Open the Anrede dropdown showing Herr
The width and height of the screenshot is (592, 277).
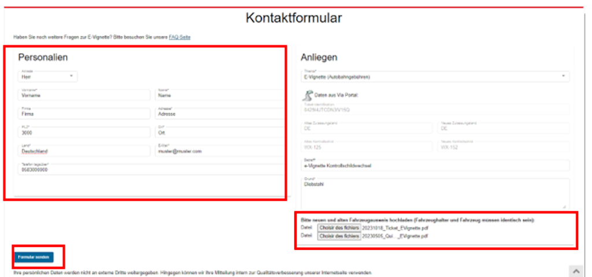(47, 76)
